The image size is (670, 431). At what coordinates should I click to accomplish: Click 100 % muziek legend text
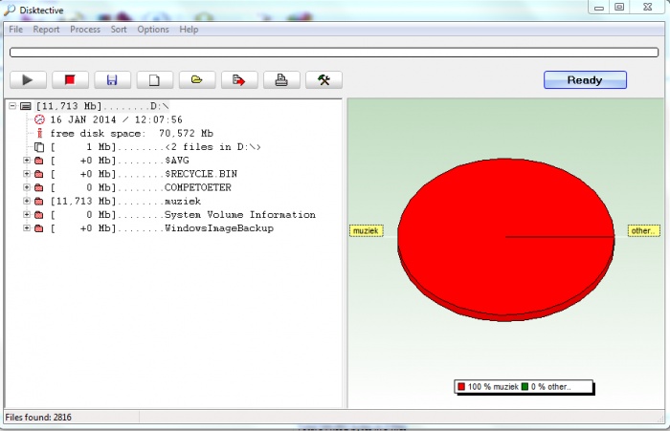[493, 387]
